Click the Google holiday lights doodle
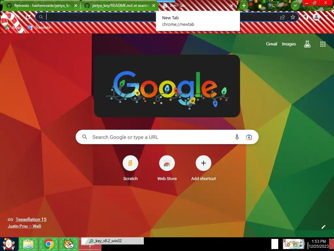The height and width of the screenshot is (251, 334). point(167,86)
